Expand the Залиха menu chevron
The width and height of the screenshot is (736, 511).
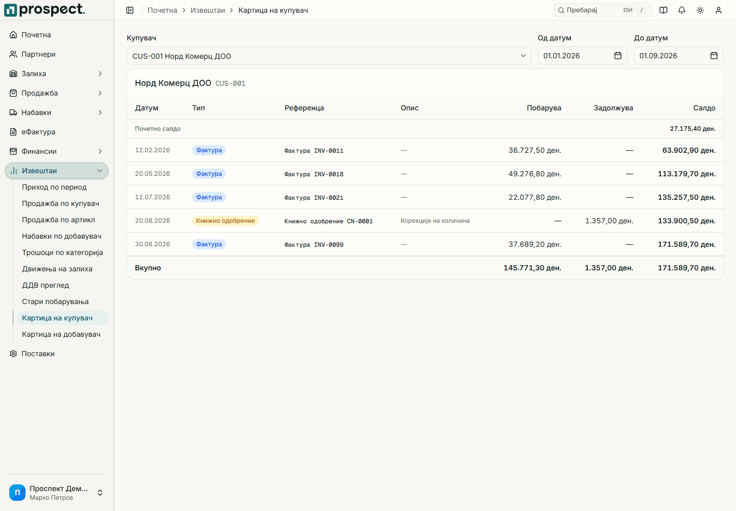pos(100,74)
